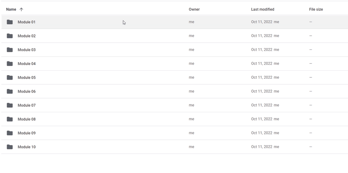Viewport: 348px width, 173px height.
Task: Select the Module 10 row by its date
Action: click(x=262, y=147)
